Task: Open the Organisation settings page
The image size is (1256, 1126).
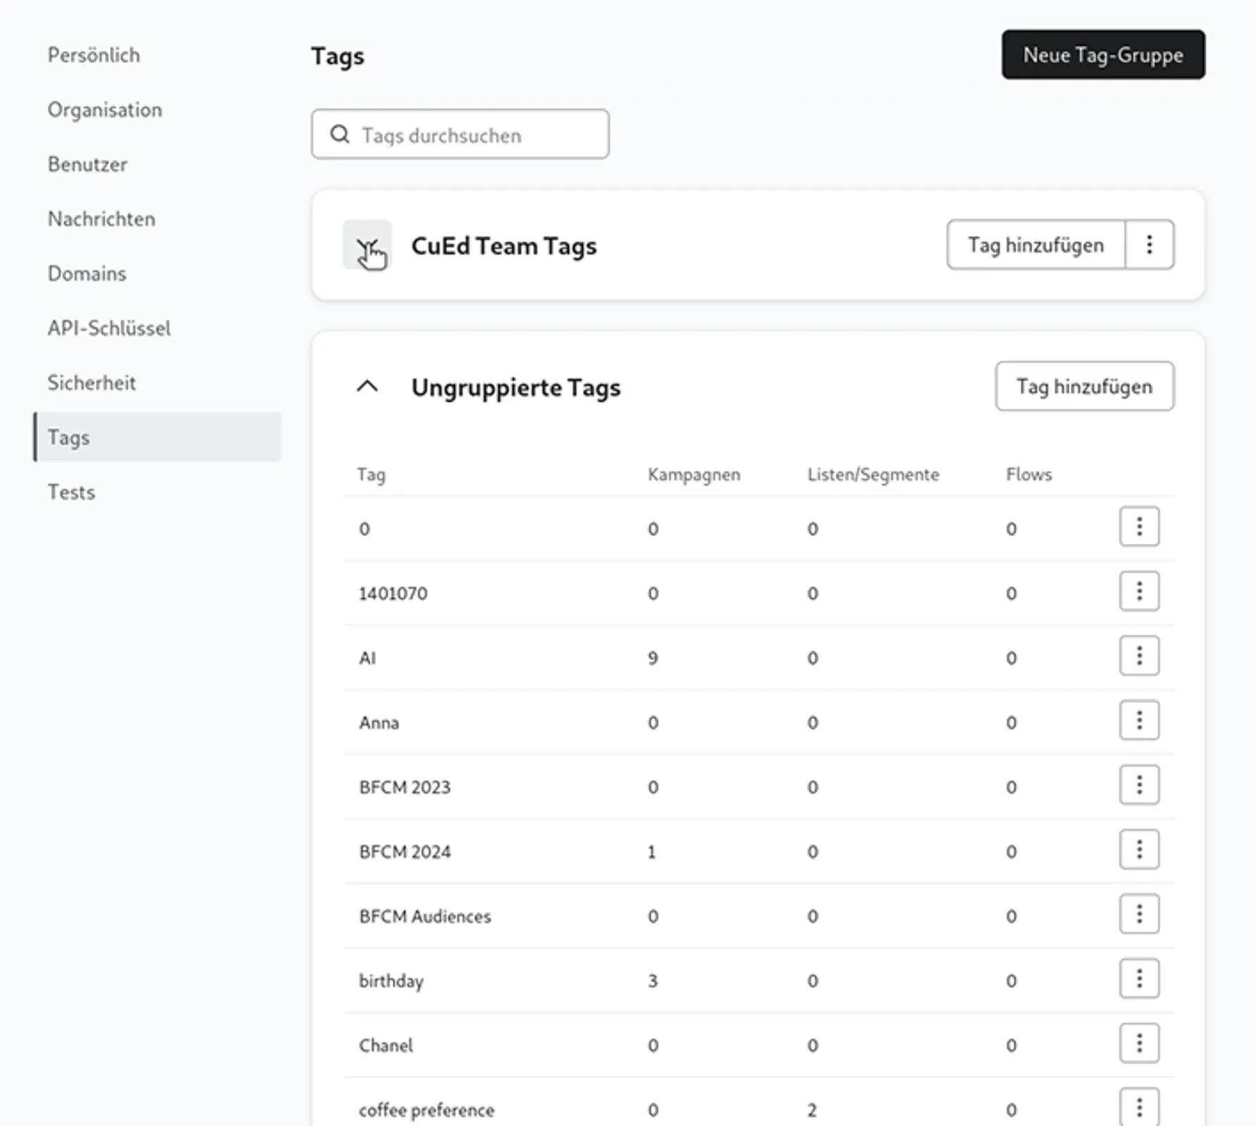Action: [105, 110]
